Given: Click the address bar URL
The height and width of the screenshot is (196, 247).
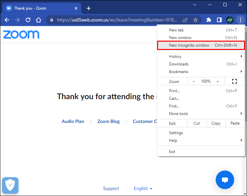Looking at the screenshot, I should click(117, 20).
